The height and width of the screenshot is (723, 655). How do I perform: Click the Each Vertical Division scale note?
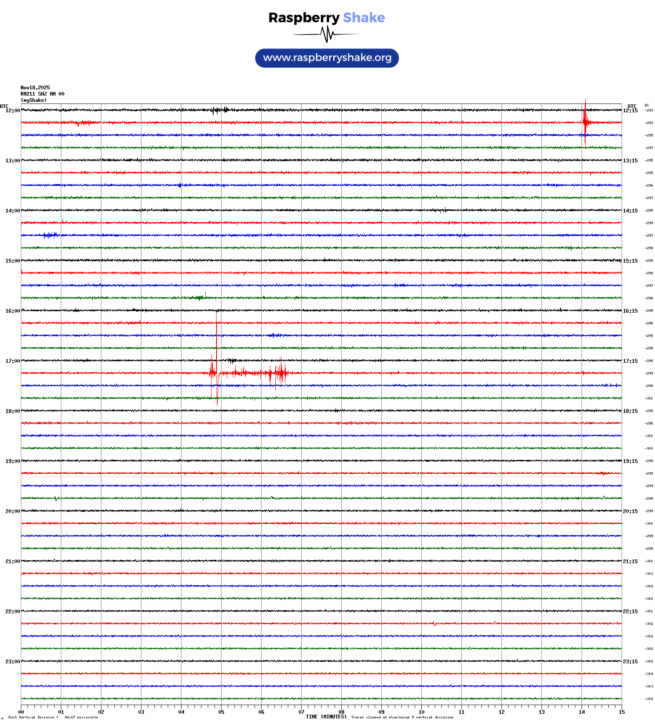click(53, 717)
